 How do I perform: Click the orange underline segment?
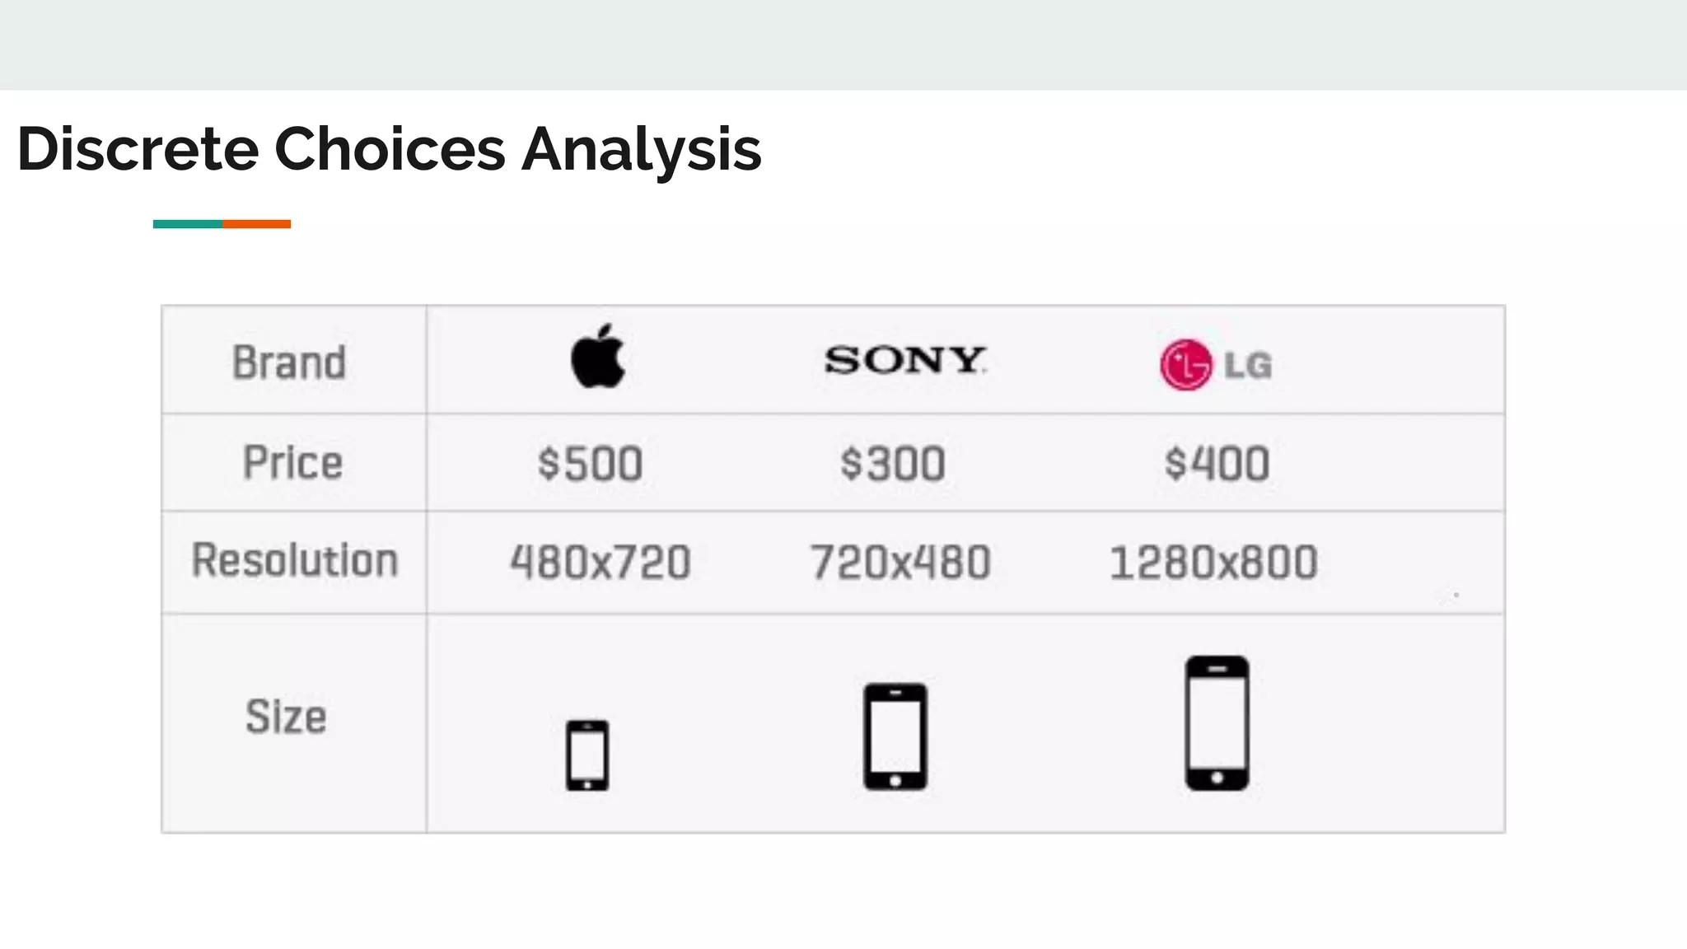coord(256,224)
